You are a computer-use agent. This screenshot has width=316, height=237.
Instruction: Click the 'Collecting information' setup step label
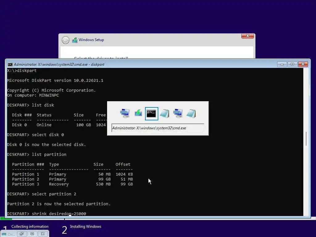coord(30,227)
